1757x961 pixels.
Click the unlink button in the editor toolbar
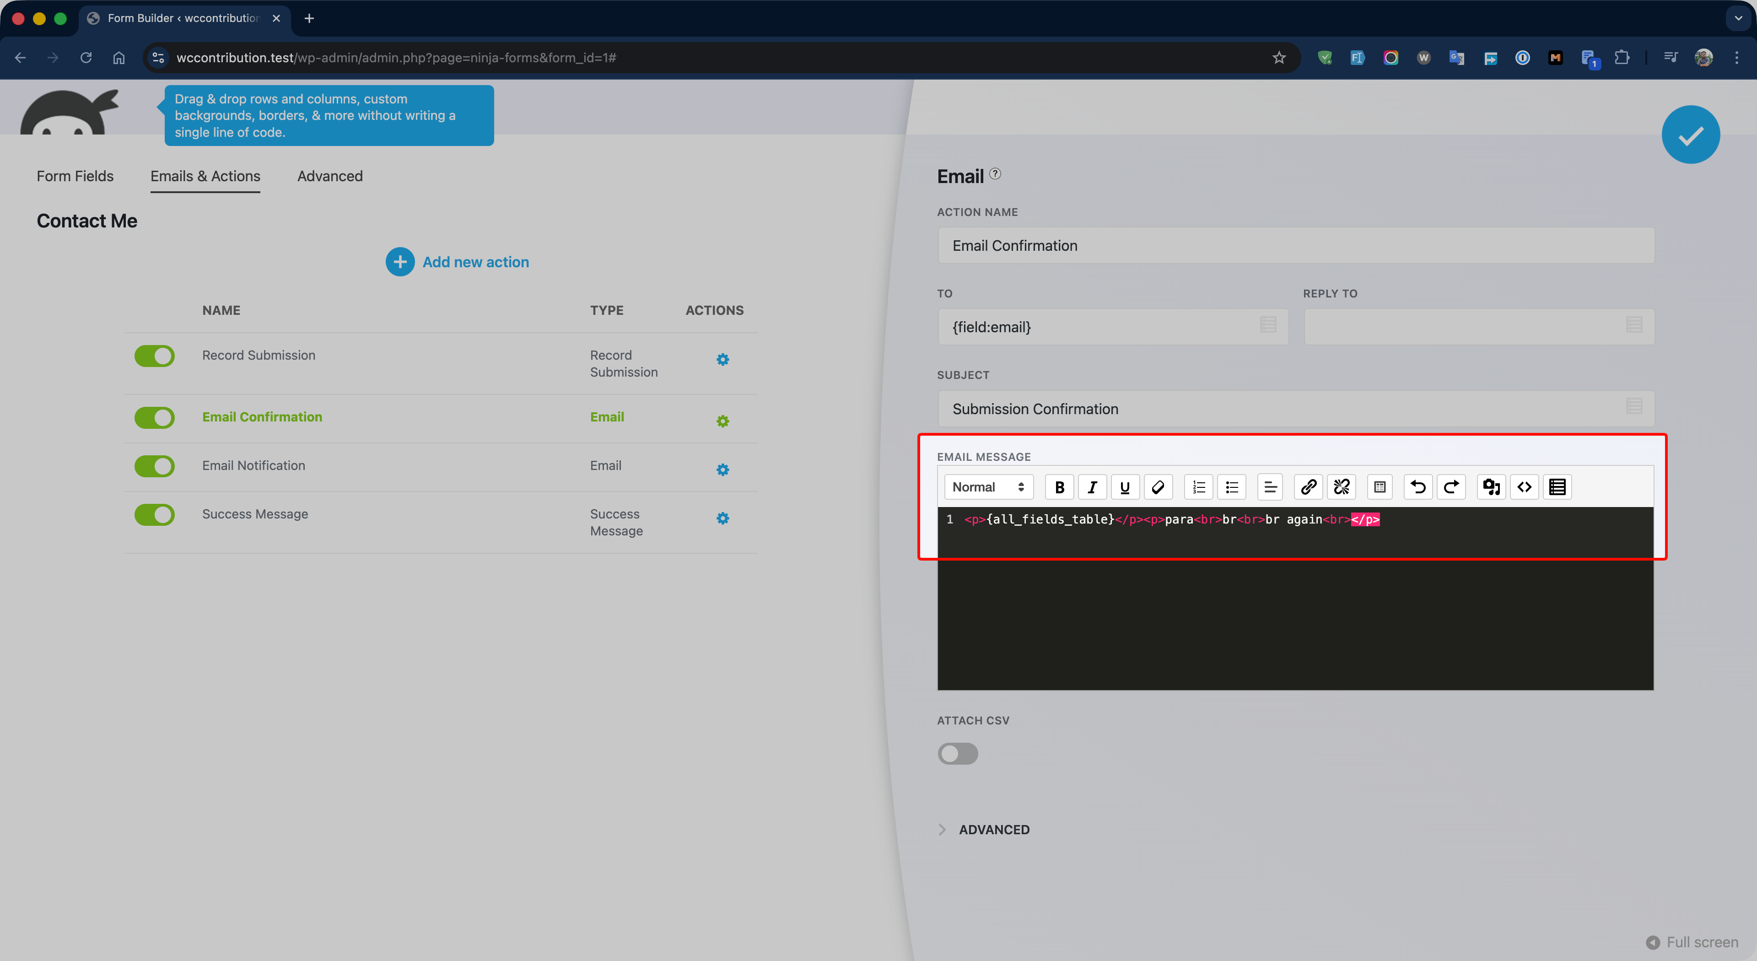click(x=1341, y=487)
